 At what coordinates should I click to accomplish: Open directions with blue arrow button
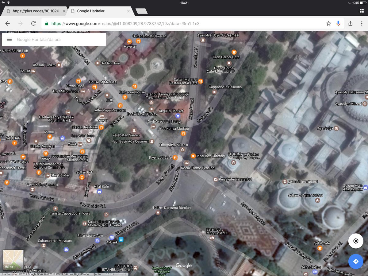[356, 262]
